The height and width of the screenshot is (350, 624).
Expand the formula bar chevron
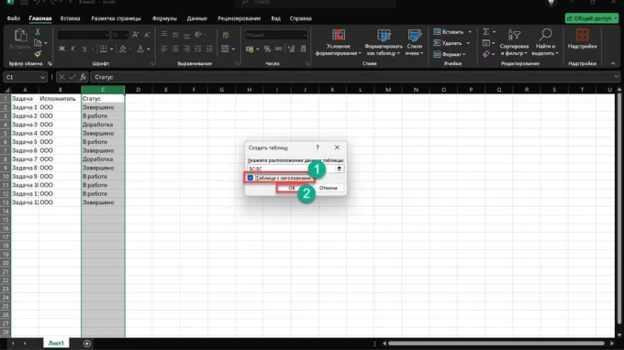point(616,77)
